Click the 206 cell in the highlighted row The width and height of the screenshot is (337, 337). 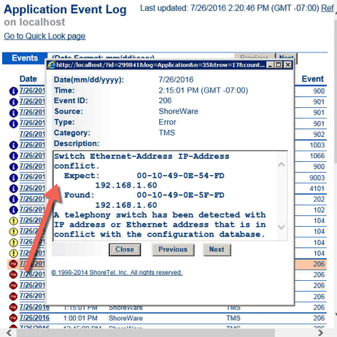click(319, 264)
